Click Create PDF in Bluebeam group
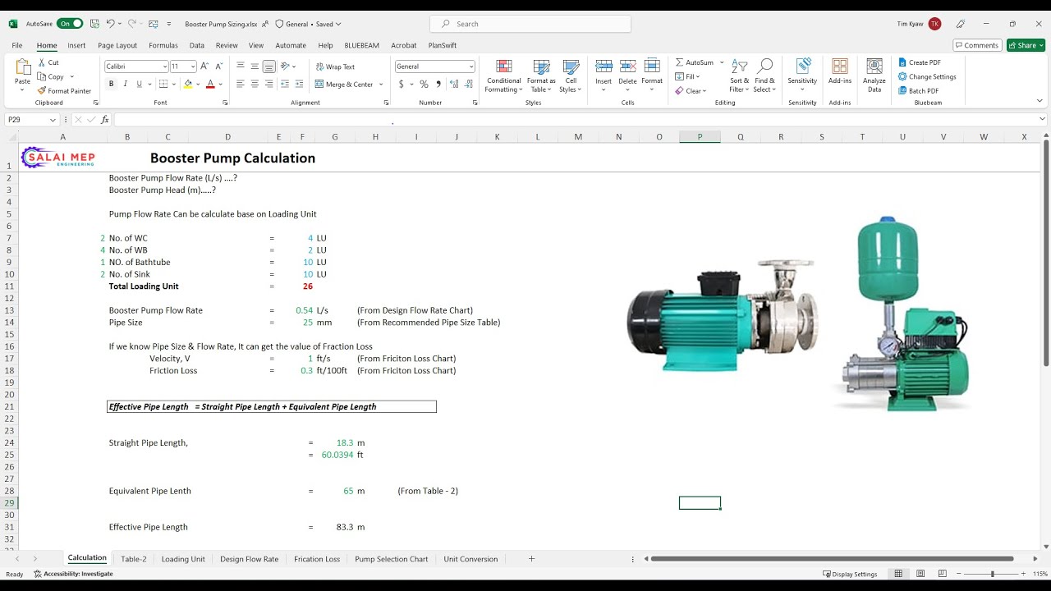The image size is (1051, 591). coord(920,62)
